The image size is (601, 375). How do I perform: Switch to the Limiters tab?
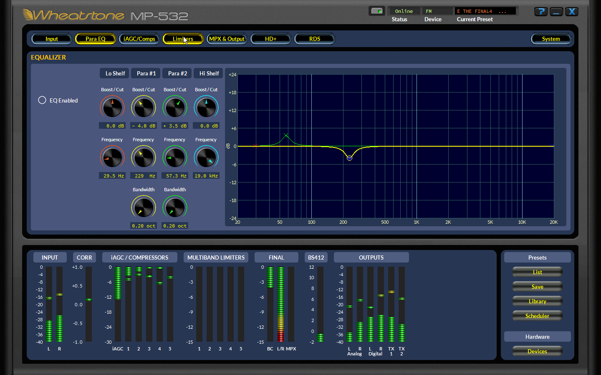[183, 39]
